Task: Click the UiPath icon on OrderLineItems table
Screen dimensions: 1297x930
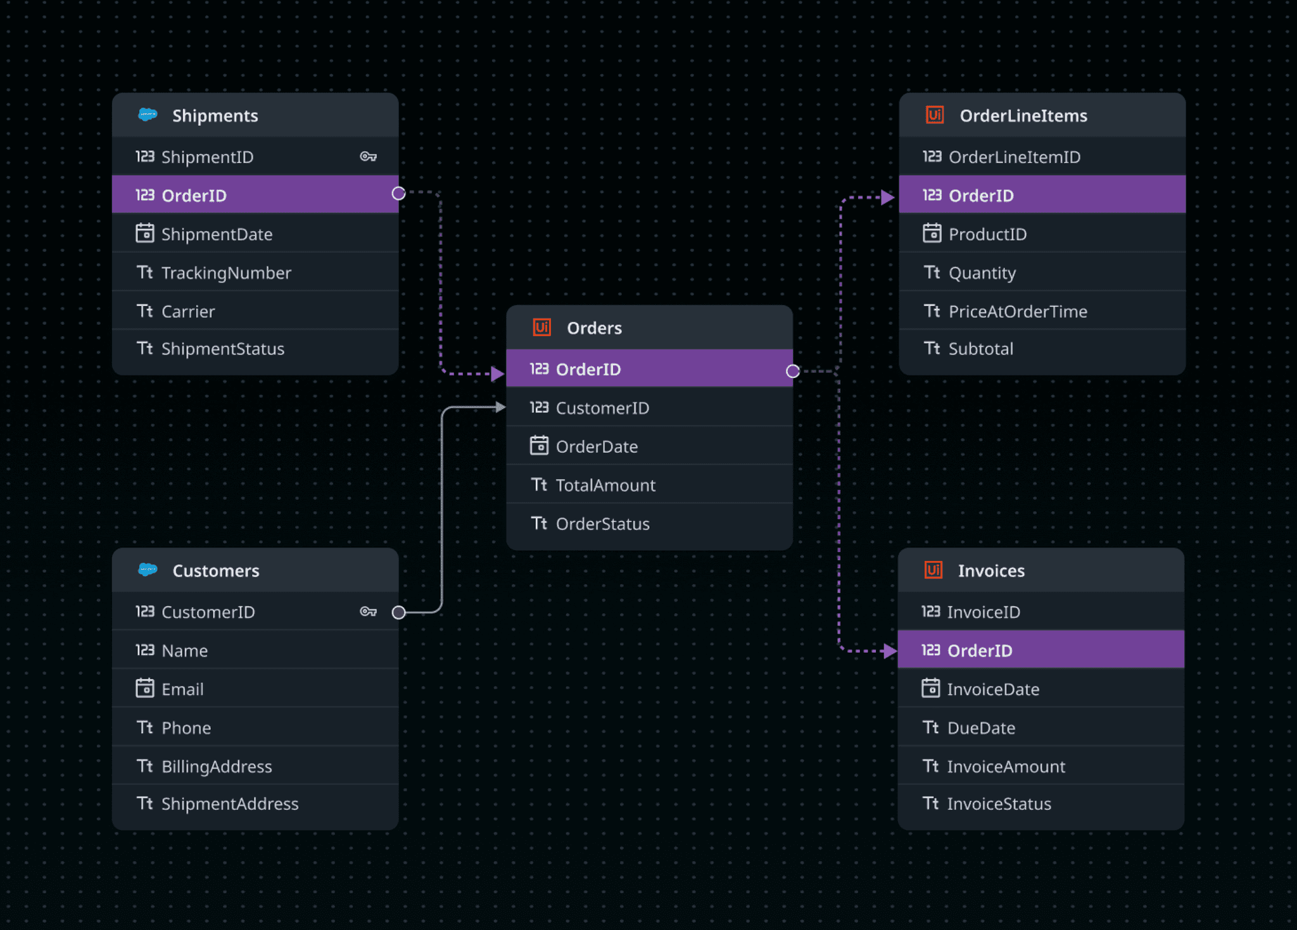Action: point(935,115)
